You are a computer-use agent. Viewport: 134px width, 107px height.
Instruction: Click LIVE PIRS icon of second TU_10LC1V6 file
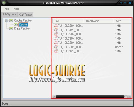pyautogui.click(x=55, y=51)
